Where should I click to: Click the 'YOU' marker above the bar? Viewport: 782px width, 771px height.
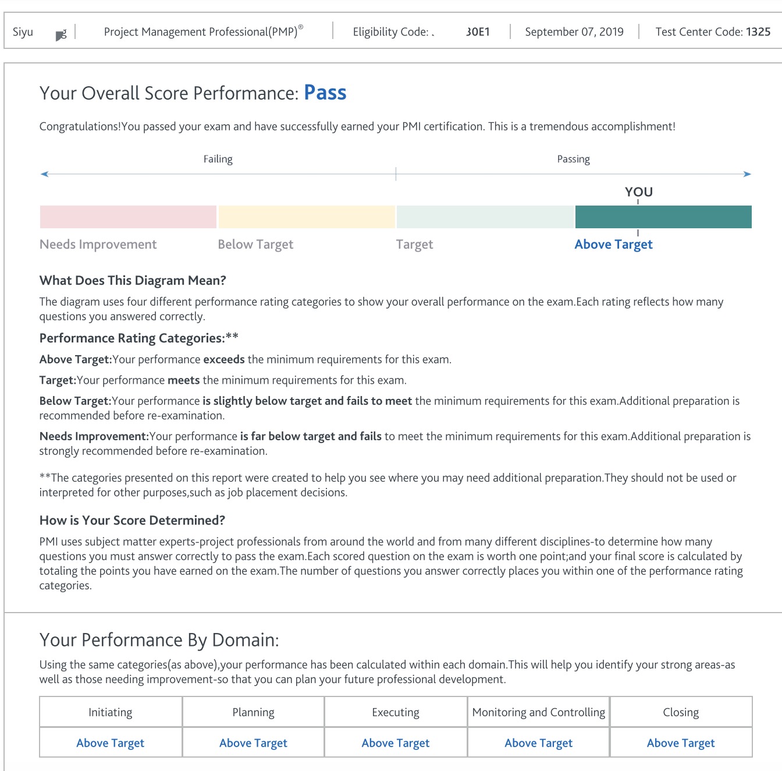pyautogui.click(x=639, y=192)
